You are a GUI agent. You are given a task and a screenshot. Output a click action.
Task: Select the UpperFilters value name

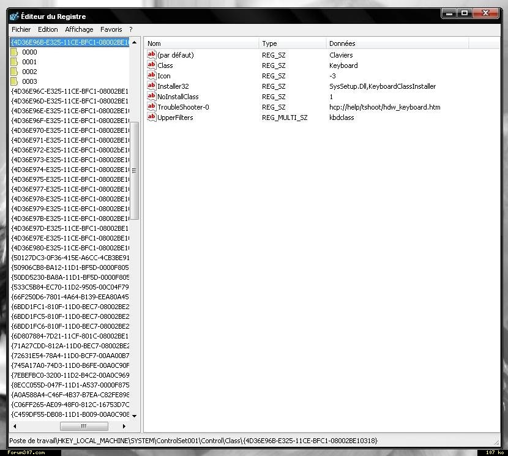coord(175,118)
